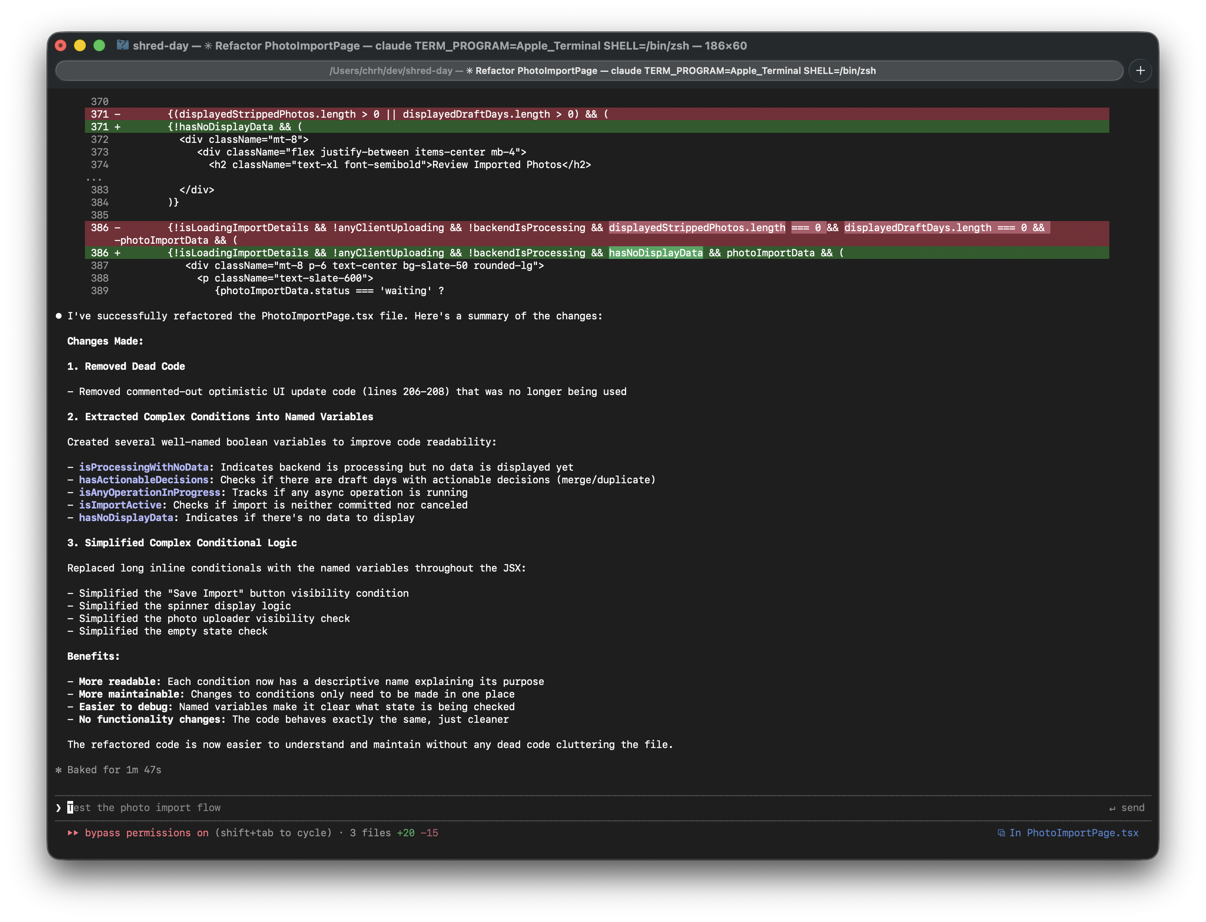This screenshot has width=1206, height=922.
Task: Click the green zoom window button
Action: click(x=99, y=45)
